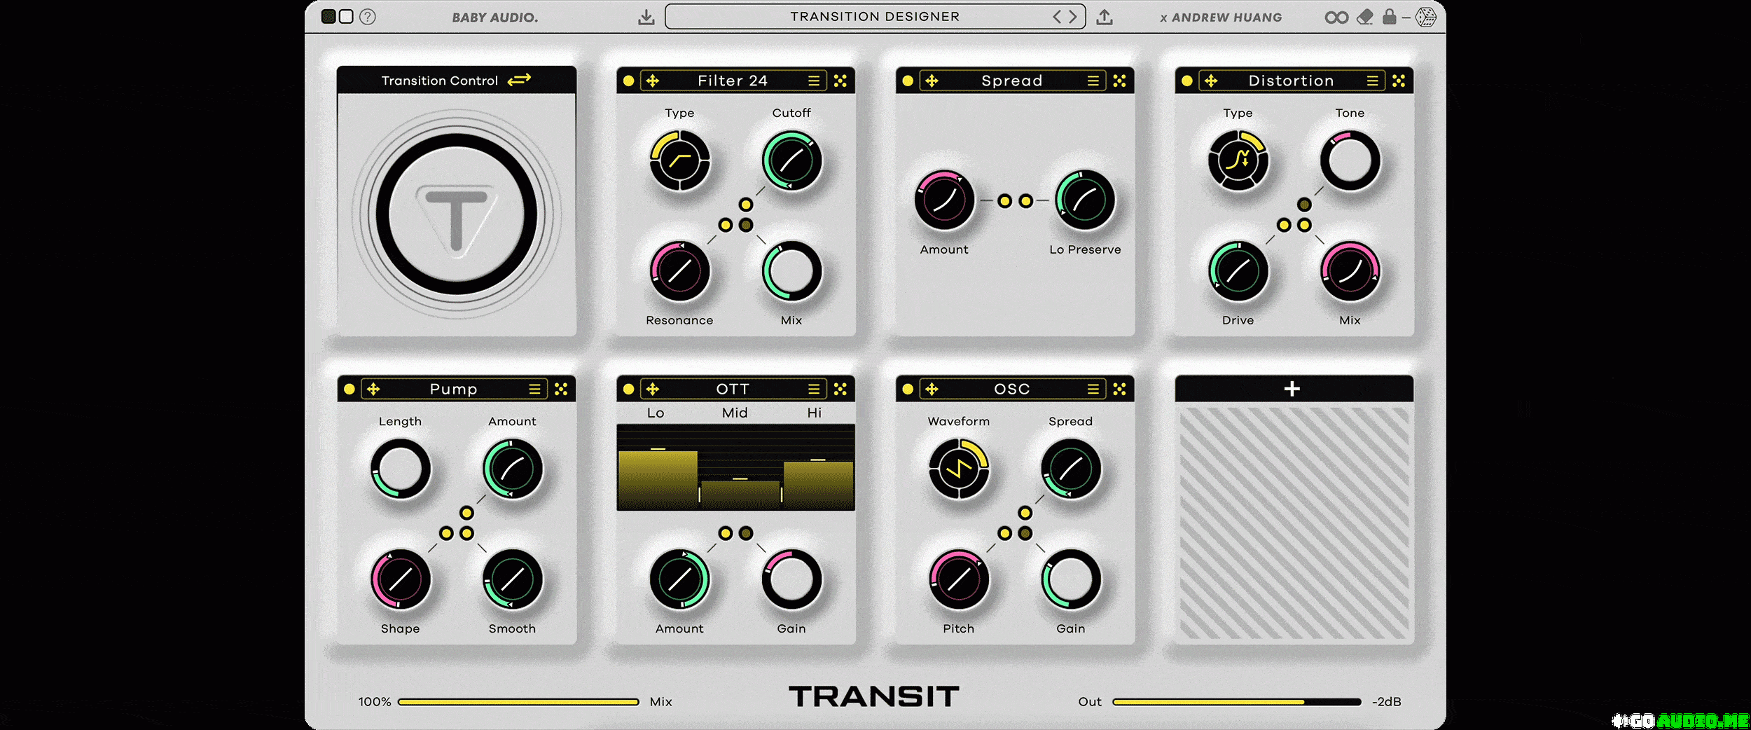Image resolution: width=1751 pixels, height=730 pixels.
Task: Open Distortion module hamburger menu
Action: tap(1373, 81)
